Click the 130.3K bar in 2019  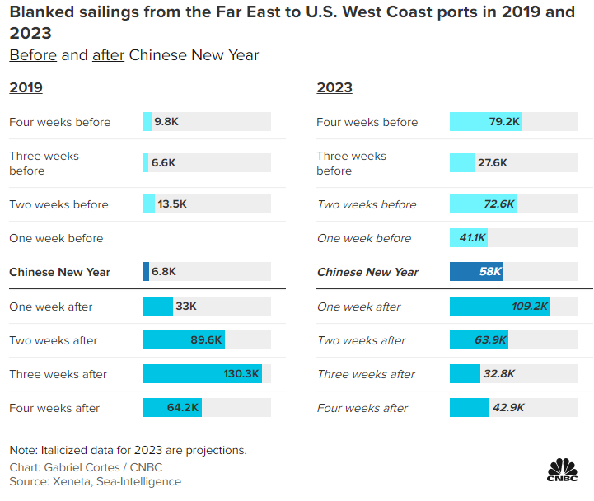click(x=203, y=374)
